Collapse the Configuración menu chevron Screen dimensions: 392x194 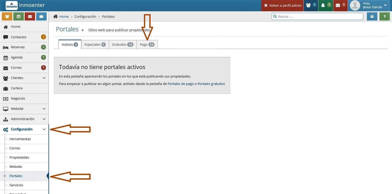(x=44, y=129)
